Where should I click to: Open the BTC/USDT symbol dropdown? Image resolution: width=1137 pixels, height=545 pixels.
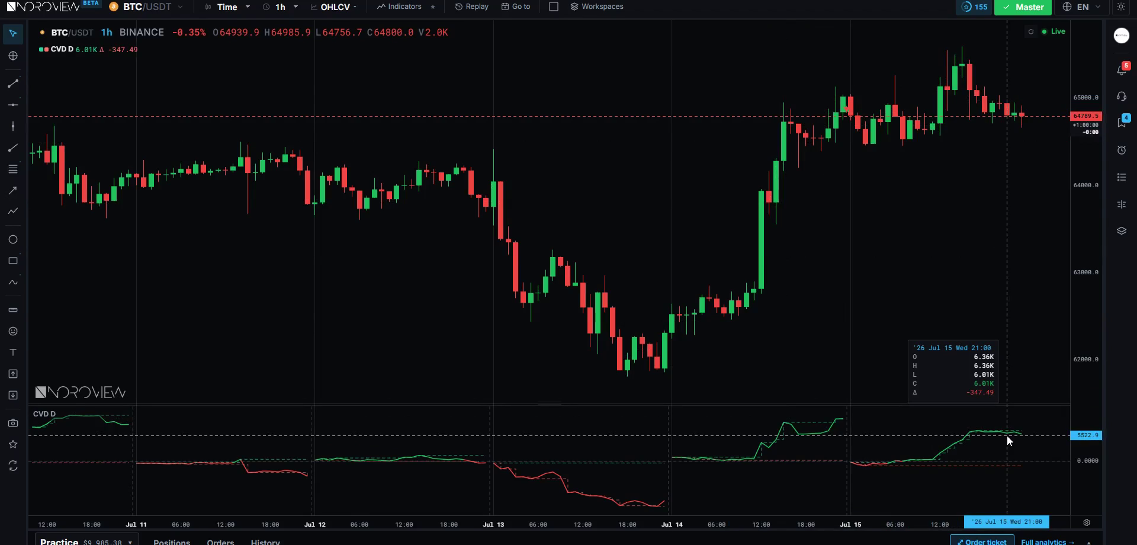pyautogui.click(x=146, y=7)
